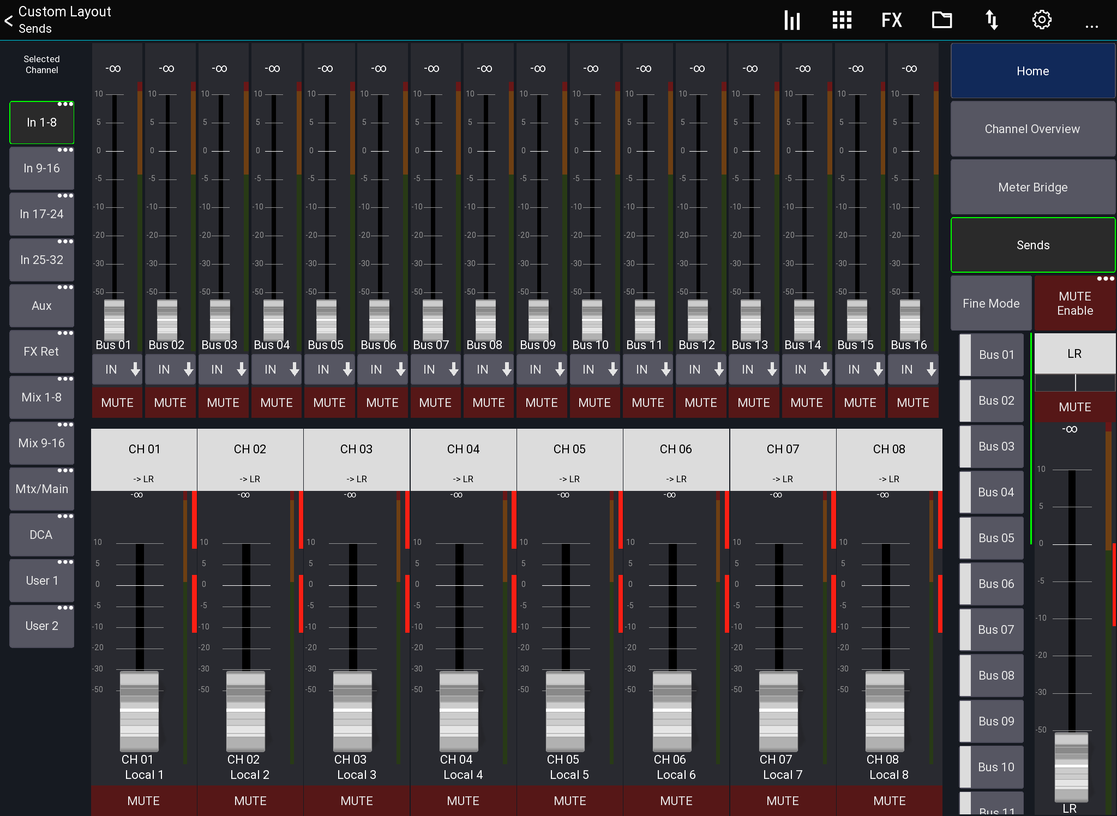
Task: Switch to the DCA tab
Action: coord(41,535)
